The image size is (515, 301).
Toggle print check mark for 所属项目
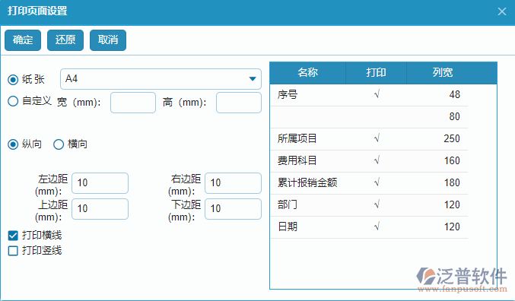point(377,138)
